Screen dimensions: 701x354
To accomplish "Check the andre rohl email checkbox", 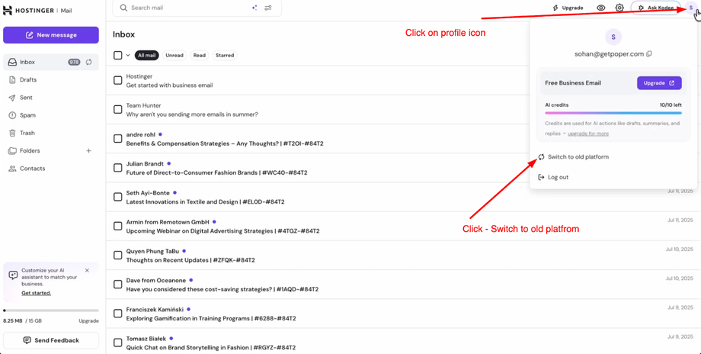I will tap(117, 139).
